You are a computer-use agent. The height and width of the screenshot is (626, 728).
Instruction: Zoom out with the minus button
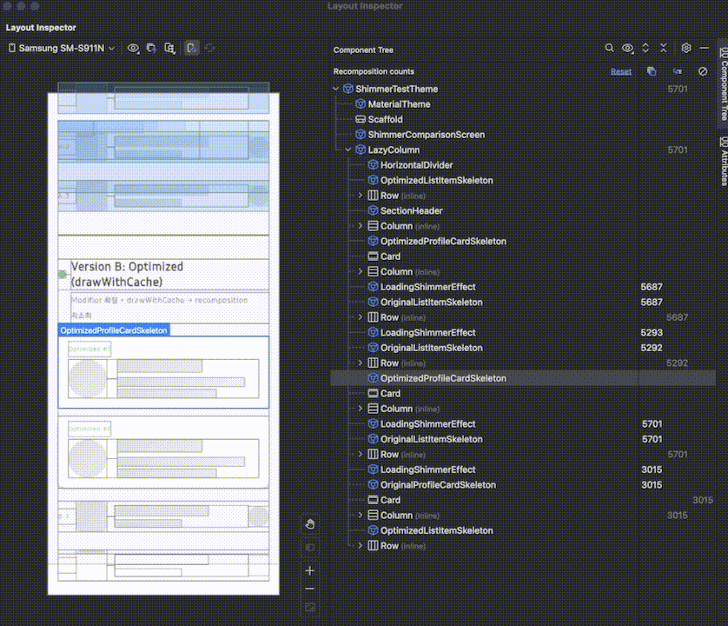(309, 589)
